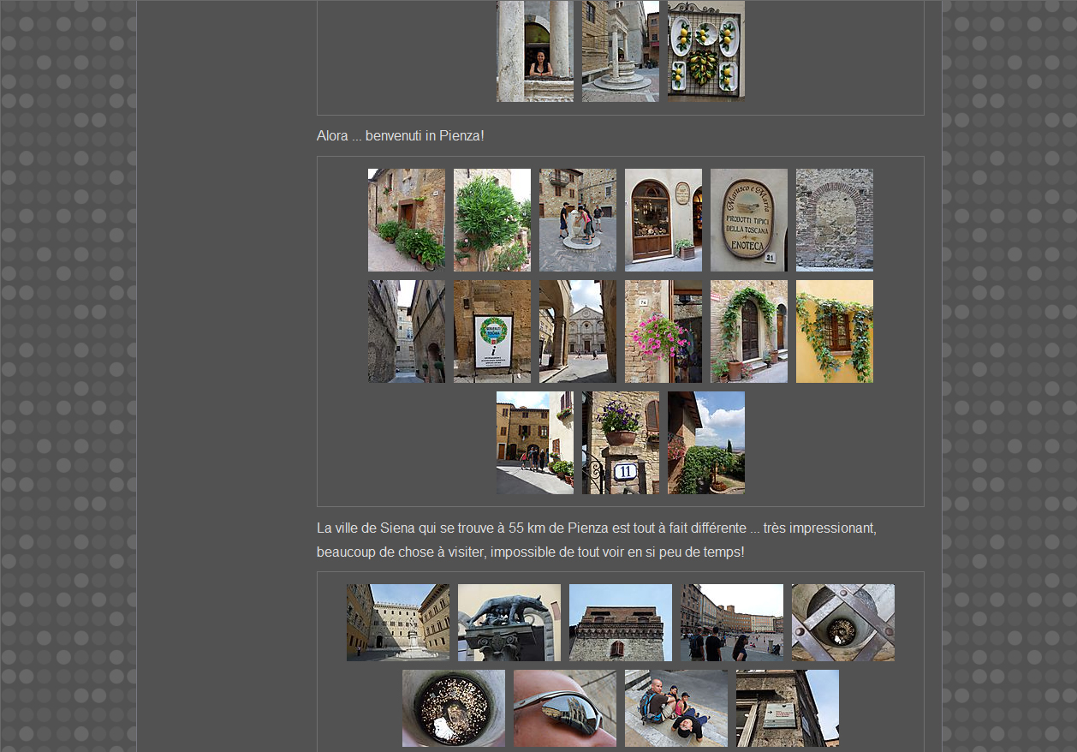The image size is (1077, 752).
Task: View the house number 11 photo
Action: [x=621, y=443]
